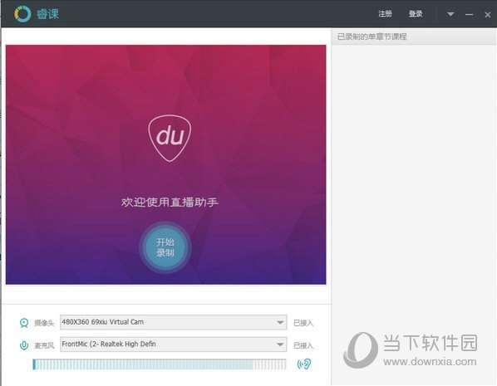Adjust the microphone volume level bar
This screenshot has height=386, width=497.
[x=160, y=364]
